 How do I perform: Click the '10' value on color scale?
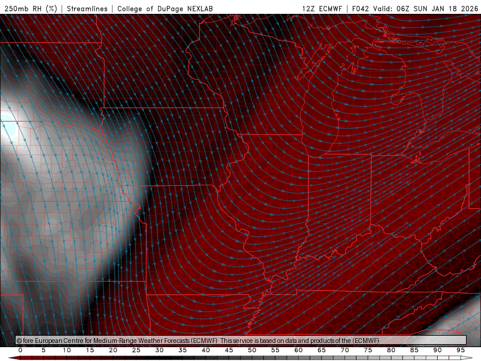click(x=67, y=350)
